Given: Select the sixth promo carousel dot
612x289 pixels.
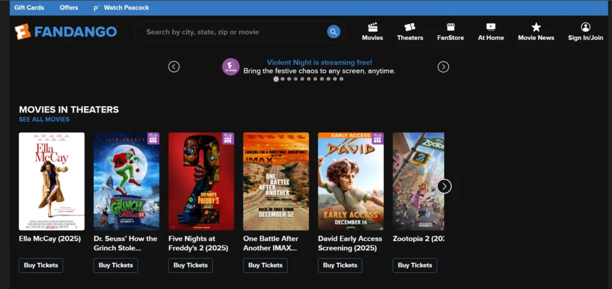Looking at the screenshot, I should (x=309, y=79).
